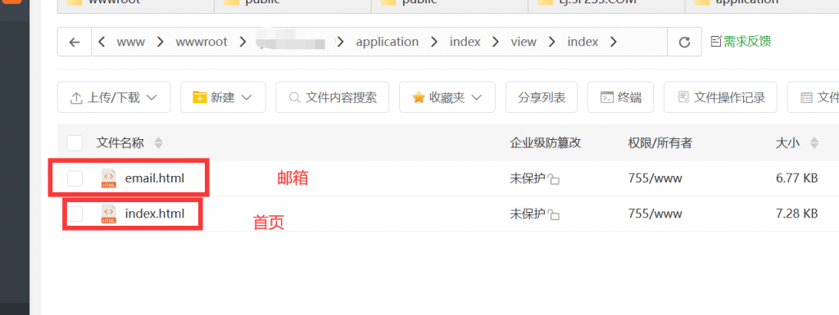
Task: Open the 上传/下载 dropdown
Action: pyautogui.click(x=114, y=97)
